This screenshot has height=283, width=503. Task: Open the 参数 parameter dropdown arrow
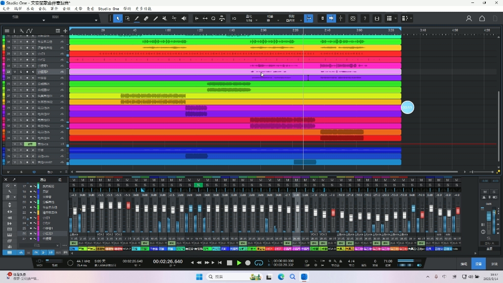click(44, 21)
